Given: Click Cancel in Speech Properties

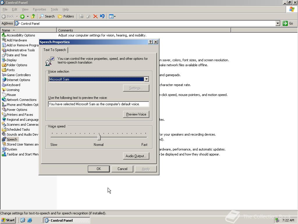Looking at the screenshot, I should point(123,169).
